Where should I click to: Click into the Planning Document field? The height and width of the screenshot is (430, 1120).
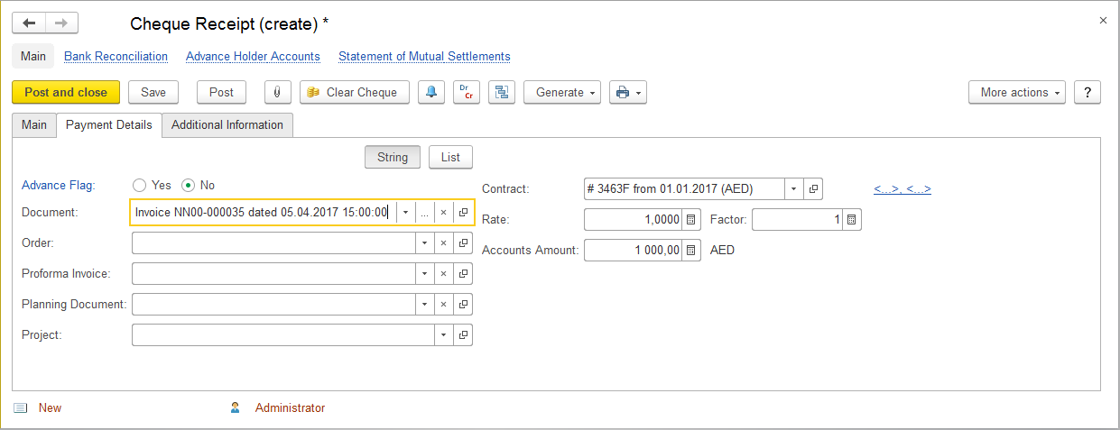pos(273,305)
